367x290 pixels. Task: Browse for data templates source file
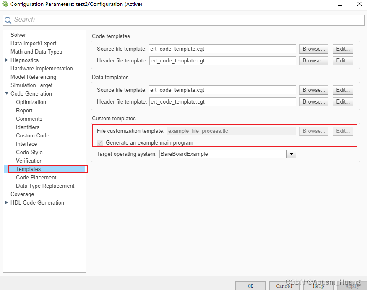point(314,90)
